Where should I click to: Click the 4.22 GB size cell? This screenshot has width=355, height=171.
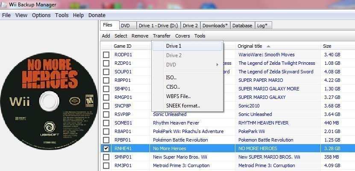pos(332,80)
